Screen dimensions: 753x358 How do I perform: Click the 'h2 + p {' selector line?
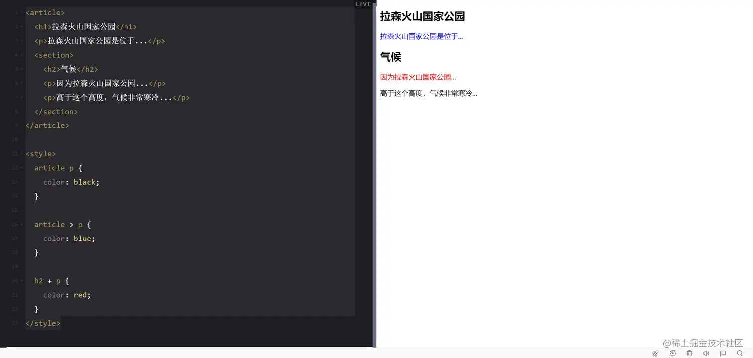tap(52, 281)
